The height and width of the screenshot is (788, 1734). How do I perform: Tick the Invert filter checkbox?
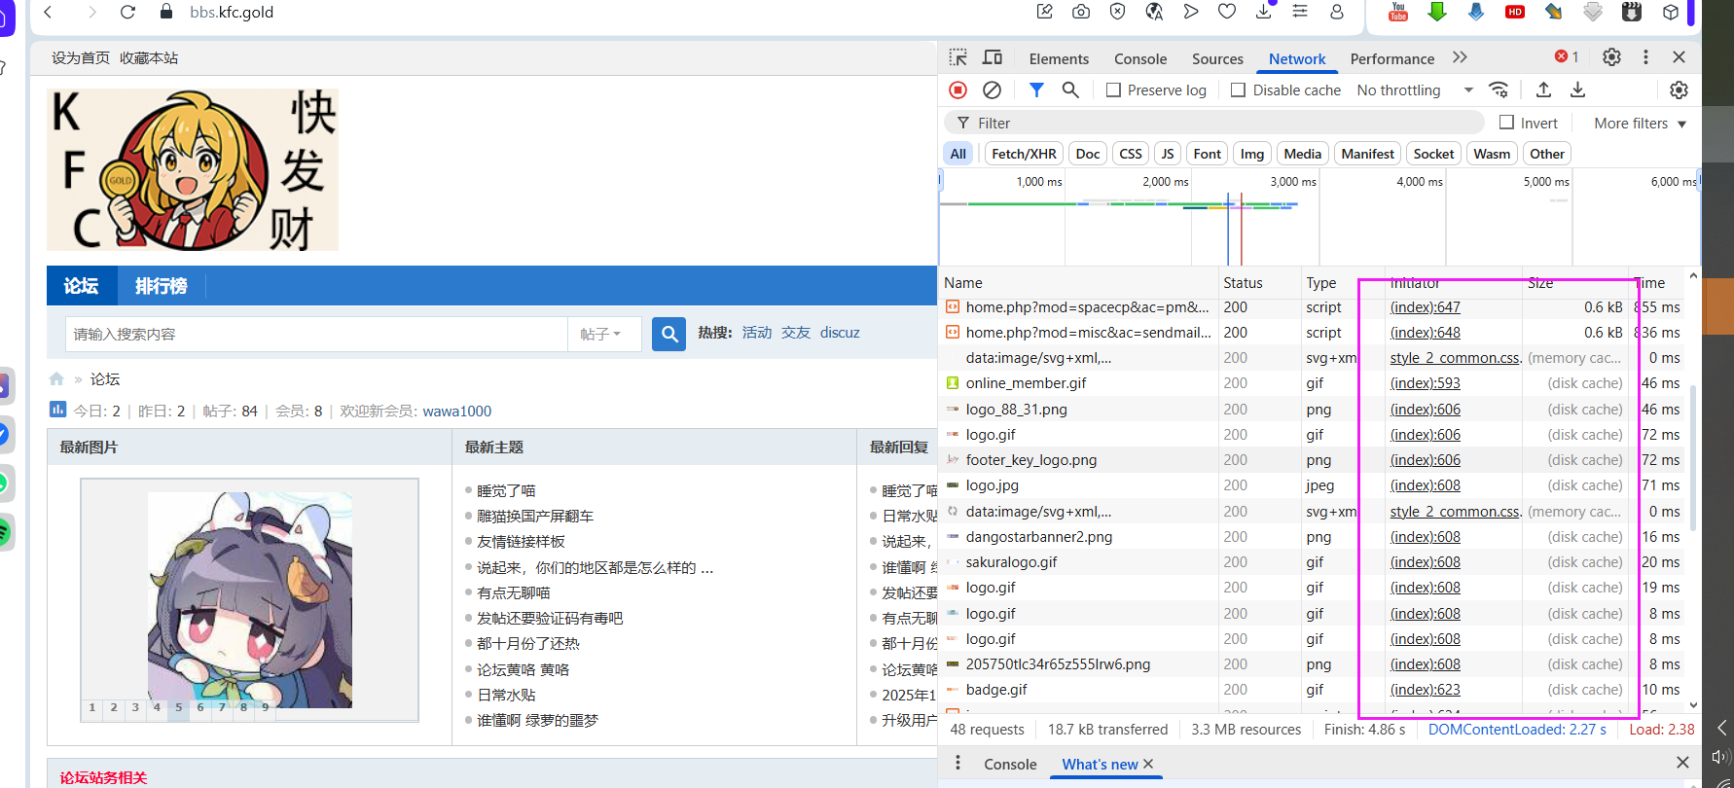1507,123
